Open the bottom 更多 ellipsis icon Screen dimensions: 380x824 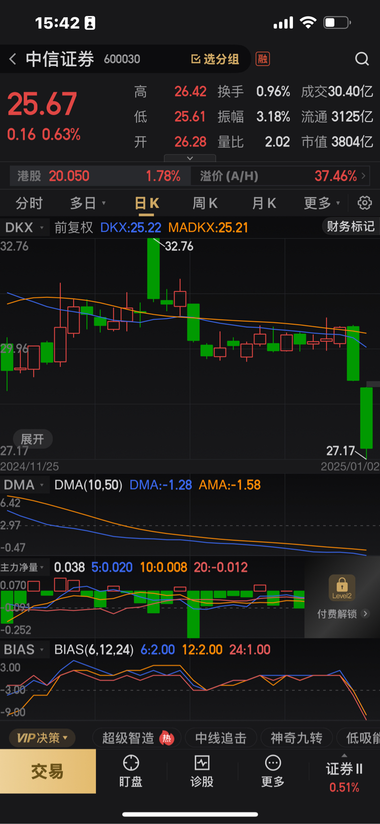point(273,763)
